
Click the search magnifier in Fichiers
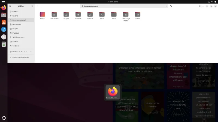tap(10, 6)
